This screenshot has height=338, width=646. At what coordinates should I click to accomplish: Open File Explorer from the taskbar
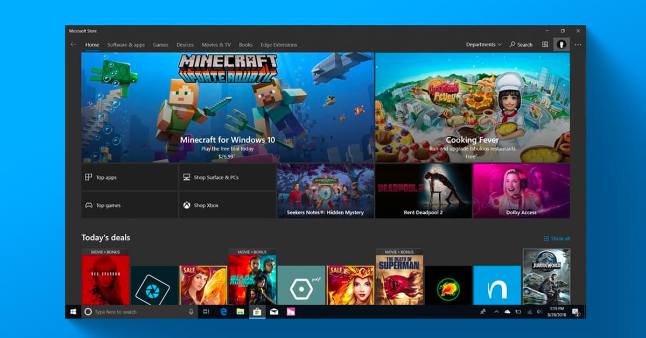pos(240,312)
